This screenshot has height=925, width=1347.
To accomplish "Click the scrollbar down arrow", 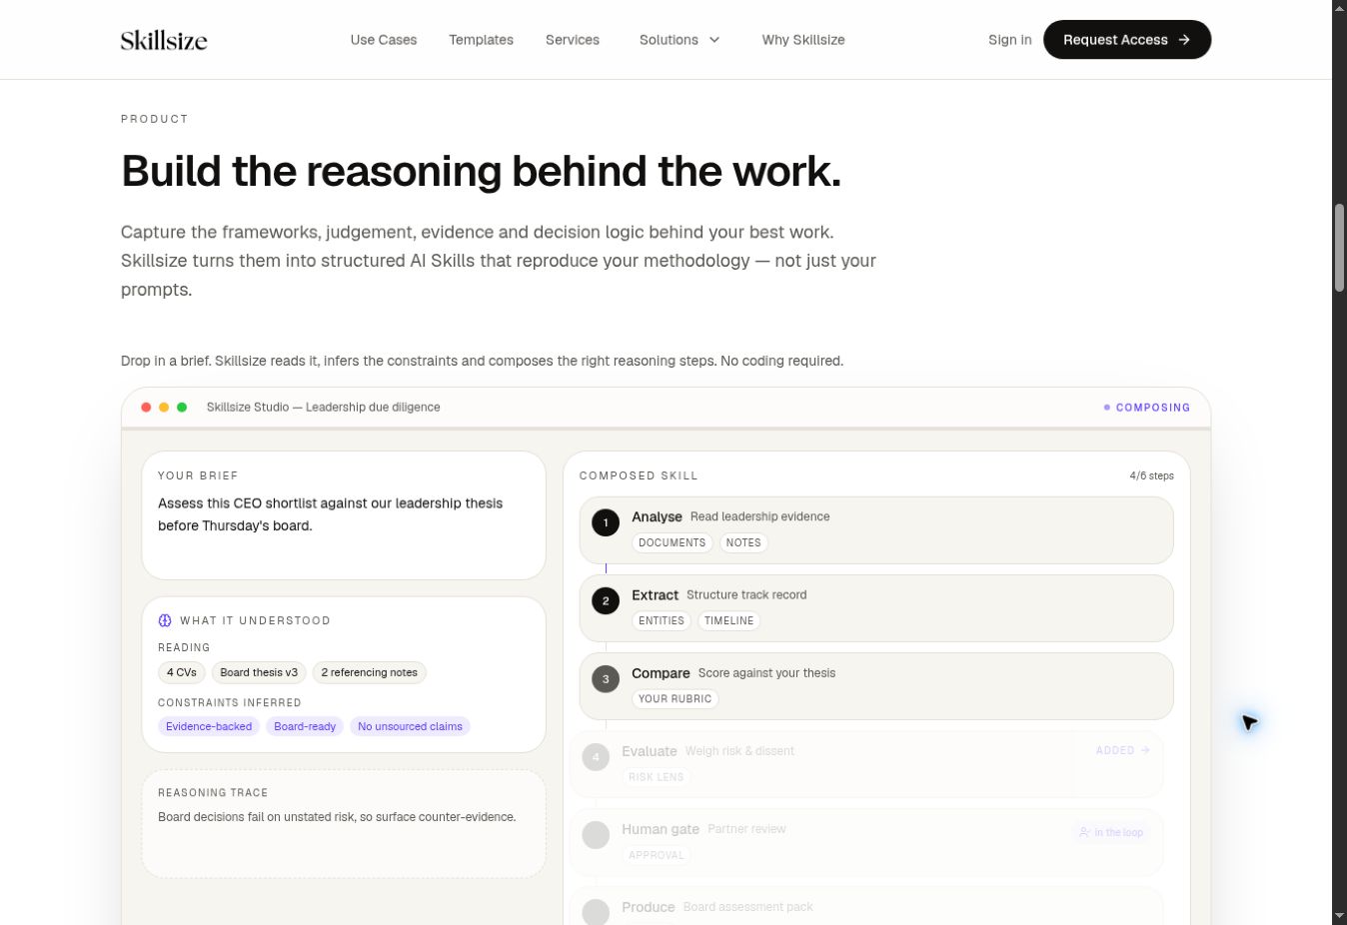I will tap(1339, 916).
